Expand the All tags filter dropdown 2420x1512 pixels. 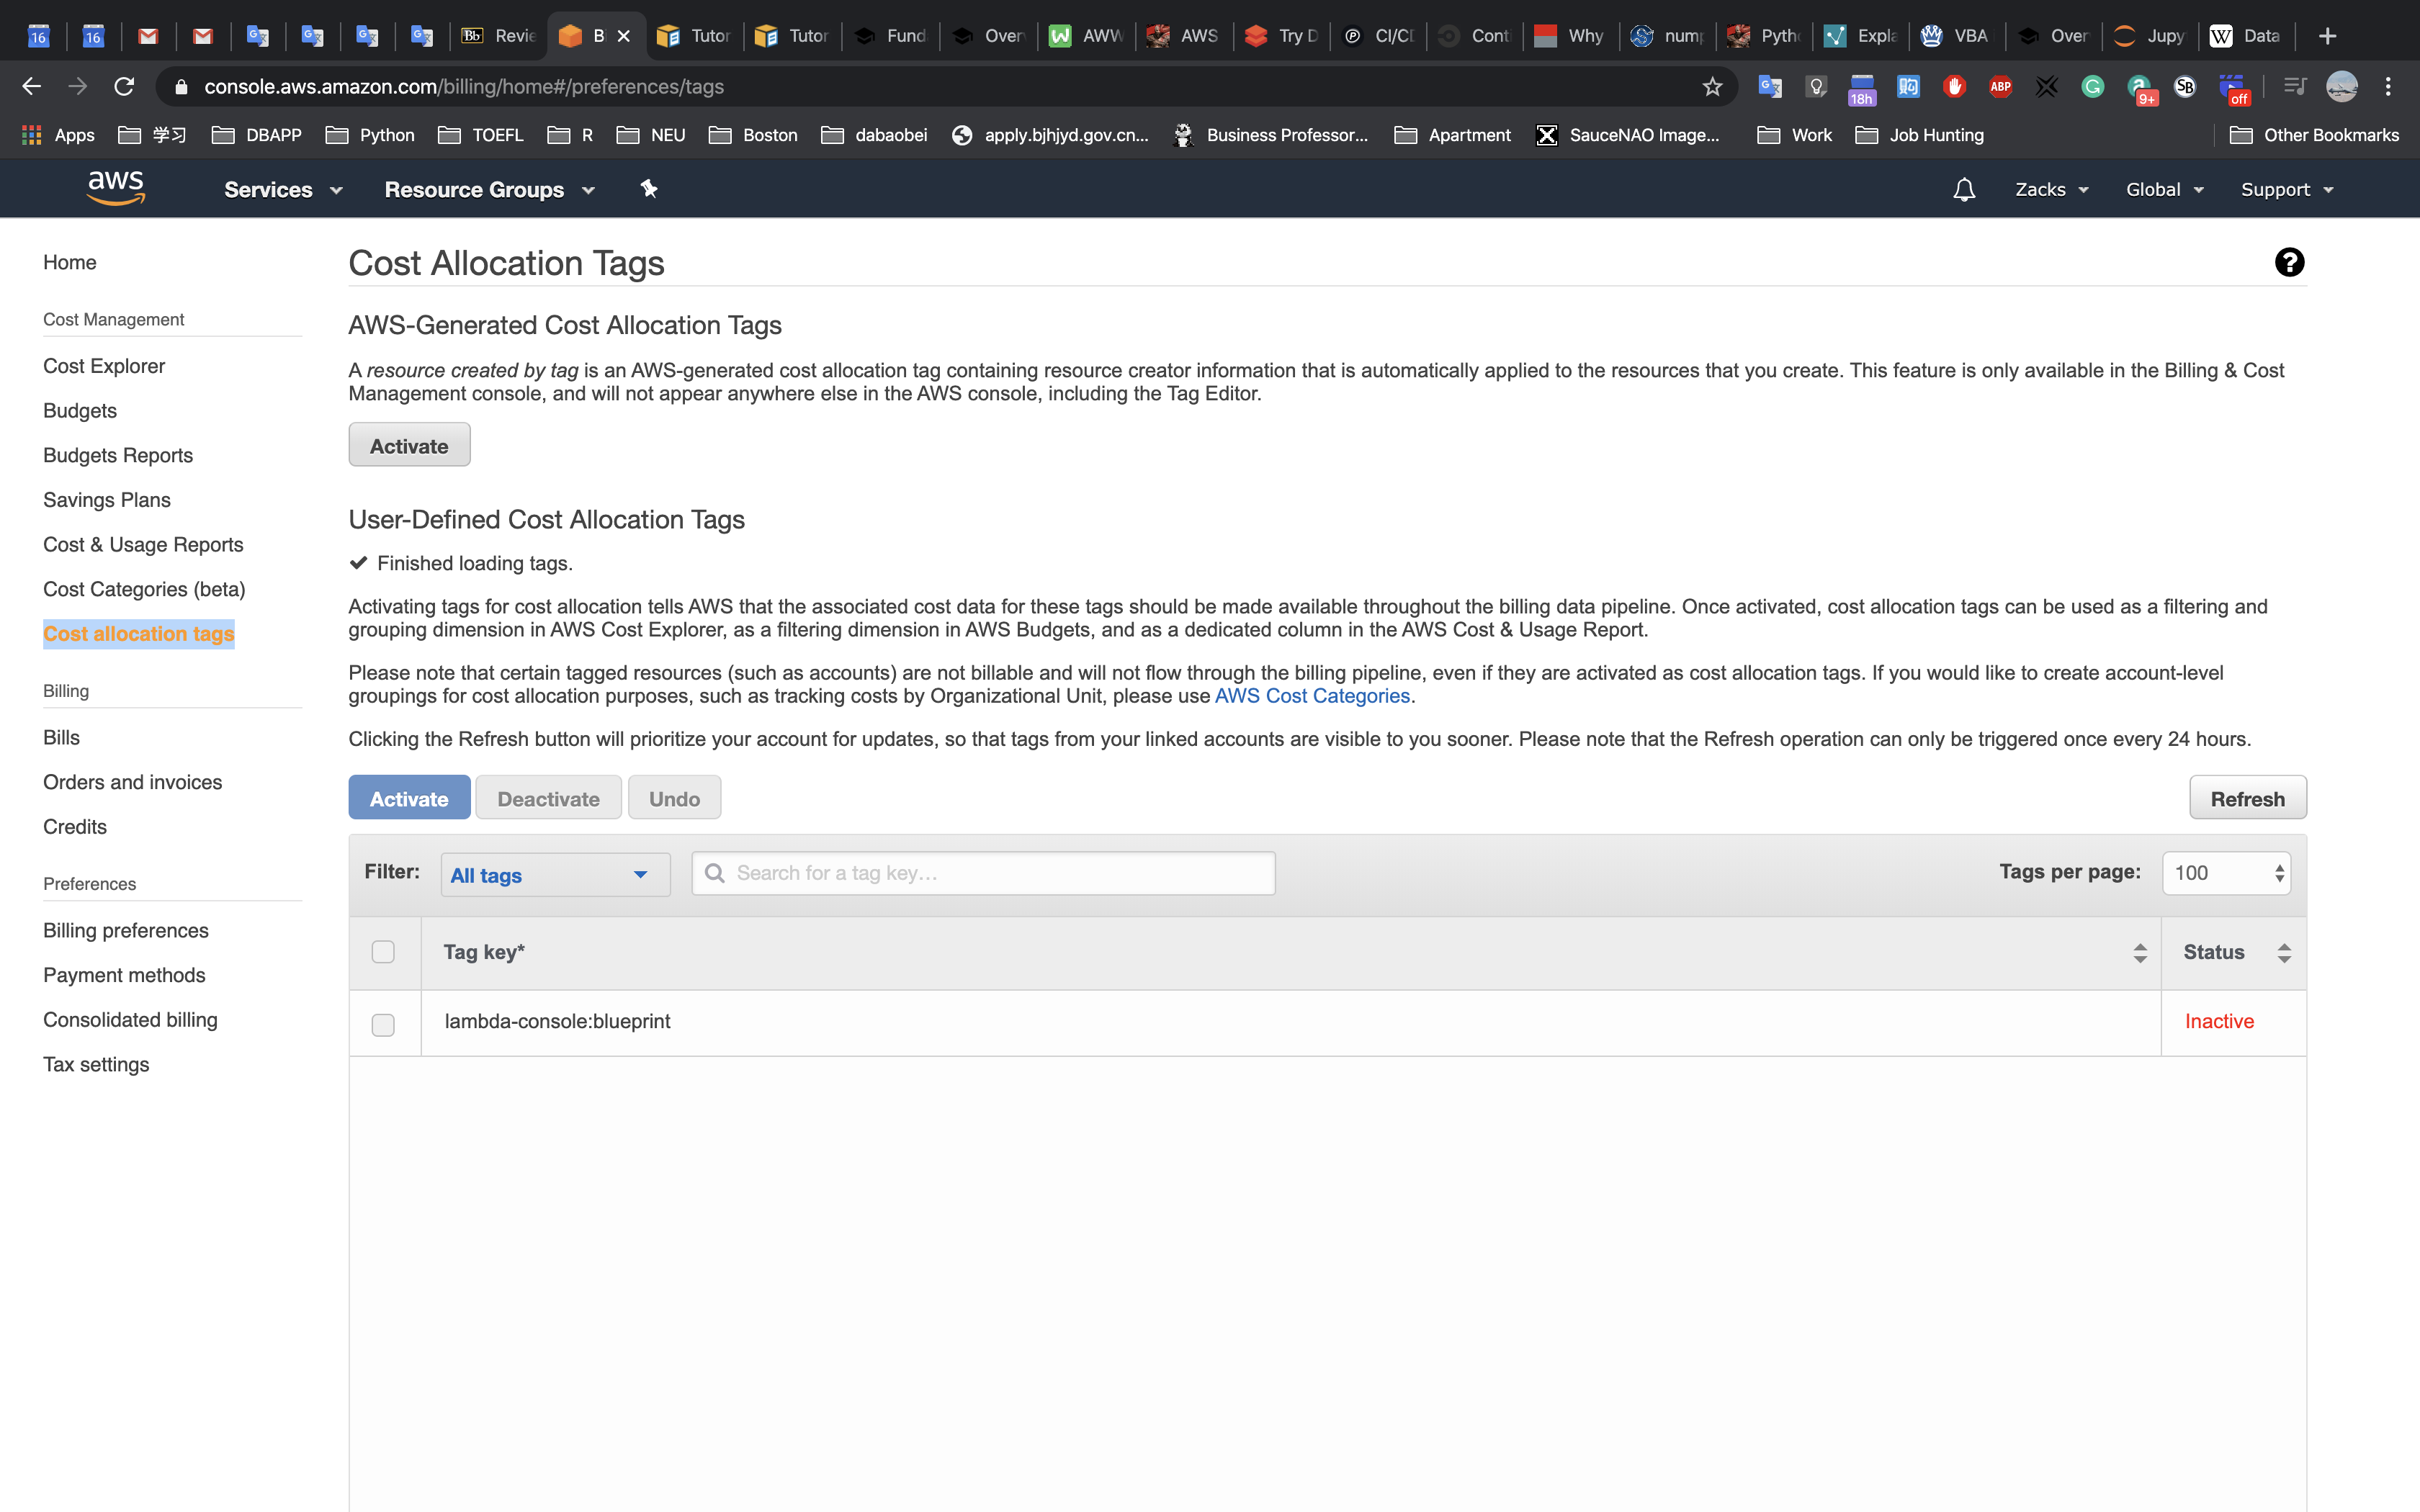[x=555, y=875]
